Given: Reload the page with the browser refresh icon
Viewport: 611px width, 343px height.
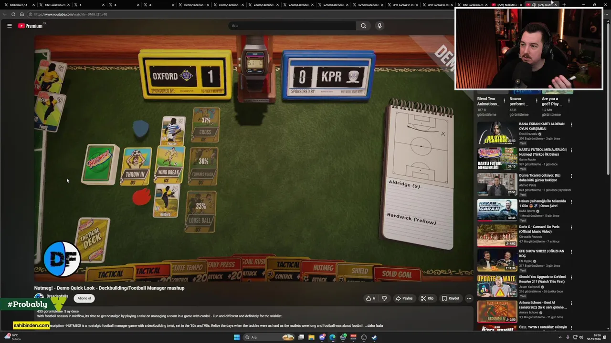Looking at the screenshot, I should 13,14.
